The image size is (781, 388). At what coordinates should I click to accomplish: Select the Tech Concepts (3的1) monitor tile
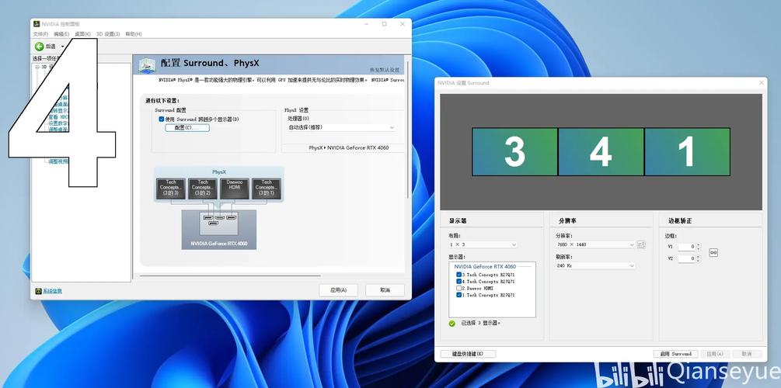pyautogui.click(x=267, y=189)
